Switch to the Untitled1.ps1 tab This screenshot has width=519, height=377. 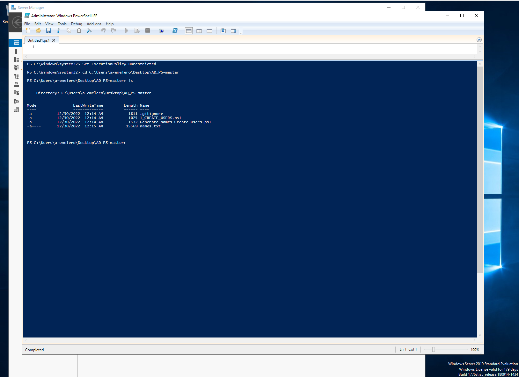38,40
